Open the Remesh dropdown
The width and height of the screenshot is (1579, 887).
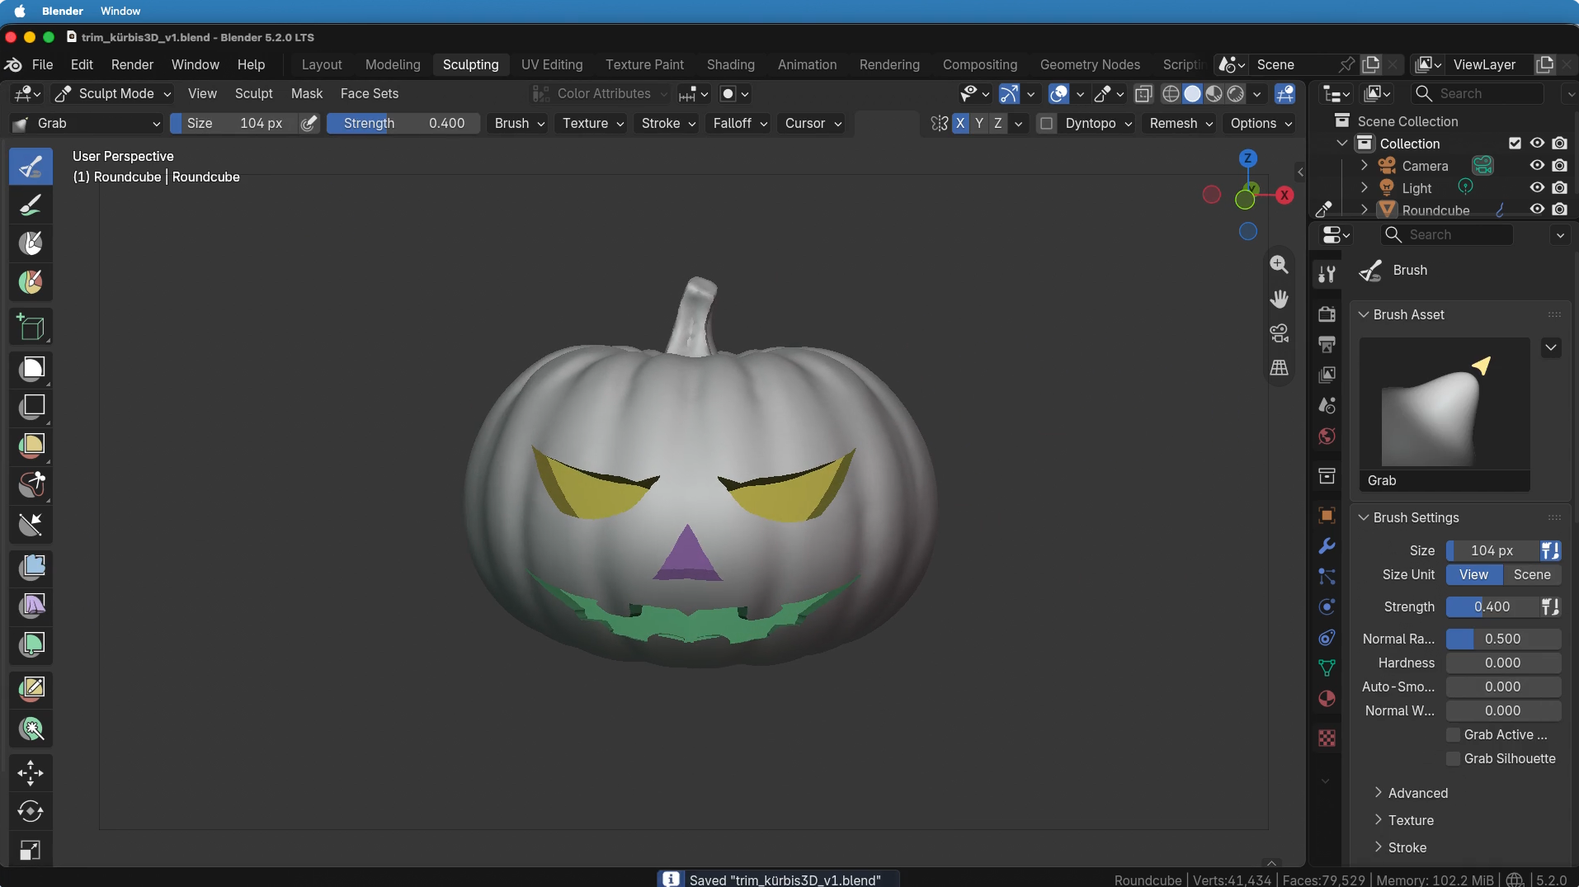click(1181, 123)
